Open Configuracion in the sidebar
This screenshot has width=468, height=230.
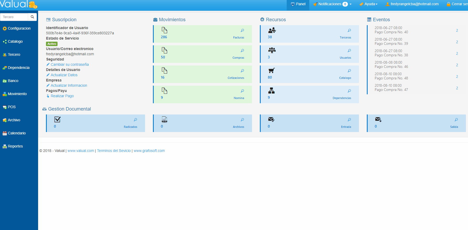coord(19,28)
